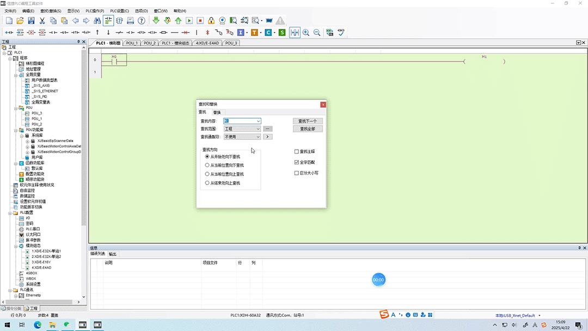The width and height of the screenshot is (588, 331).
Task: Click the Zoom in magnifier icon
Action: 306,33
